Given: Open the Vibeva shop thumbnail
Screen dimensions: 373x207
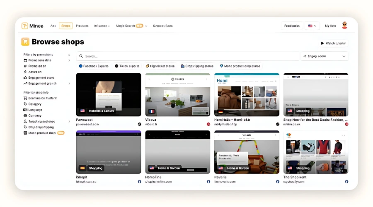Looking at the screenshot, I should click(x=178, y=94).
